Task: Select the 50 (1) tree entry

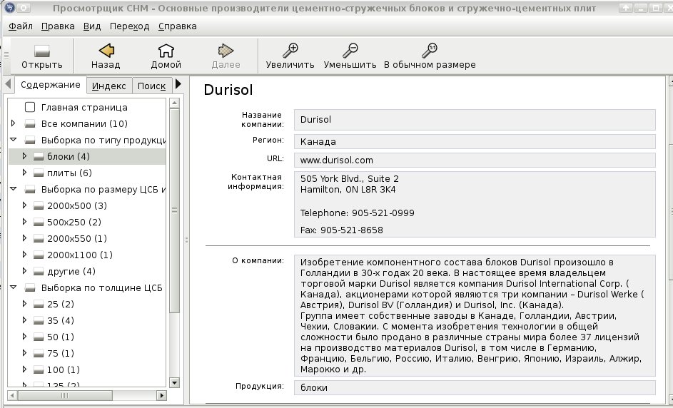Action: point(61,337)
